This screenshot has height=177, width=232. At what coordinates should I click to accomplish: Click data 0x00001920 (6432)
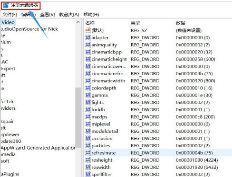click(197, 167)
